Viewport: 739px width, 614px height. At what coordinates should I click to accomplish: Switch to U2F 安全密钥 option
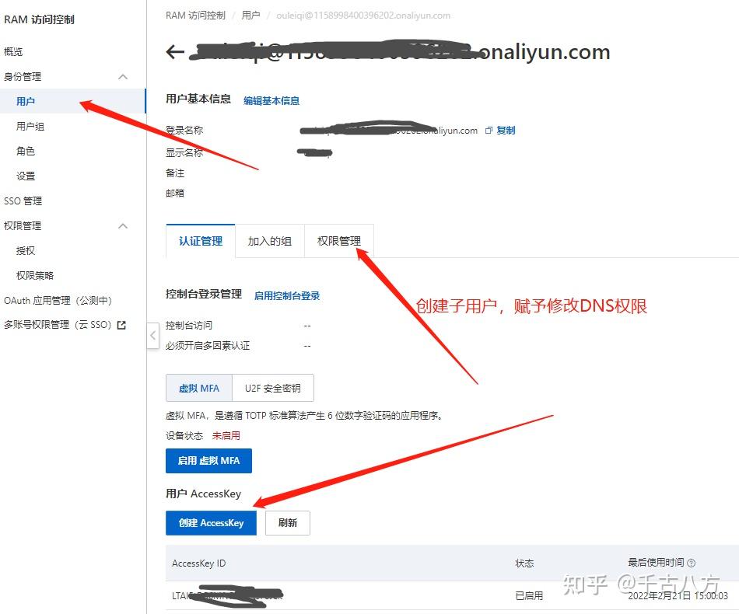tap(273, 388)
